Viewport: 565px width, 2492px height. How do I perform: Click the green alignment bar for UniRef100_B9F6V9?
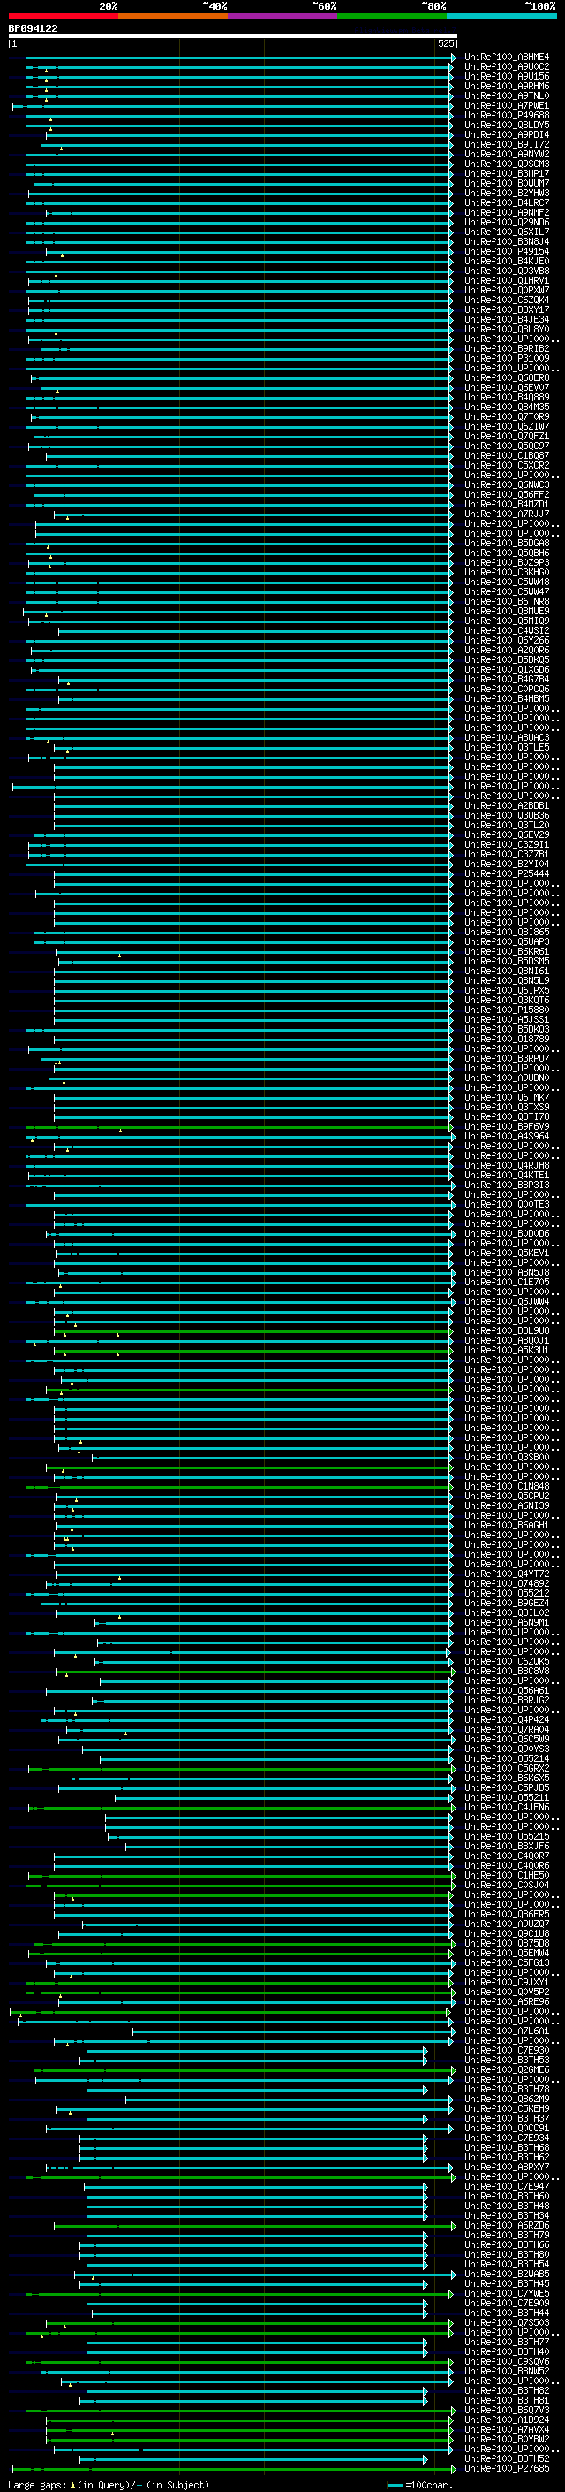point(238,1127)
